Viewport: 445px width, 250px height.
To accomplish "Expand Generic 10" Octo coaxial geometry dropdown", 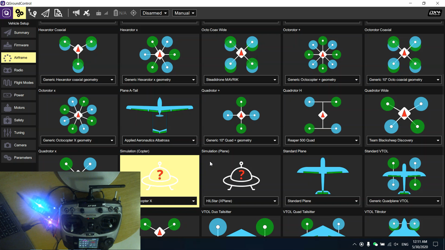I will coord(404,80).
